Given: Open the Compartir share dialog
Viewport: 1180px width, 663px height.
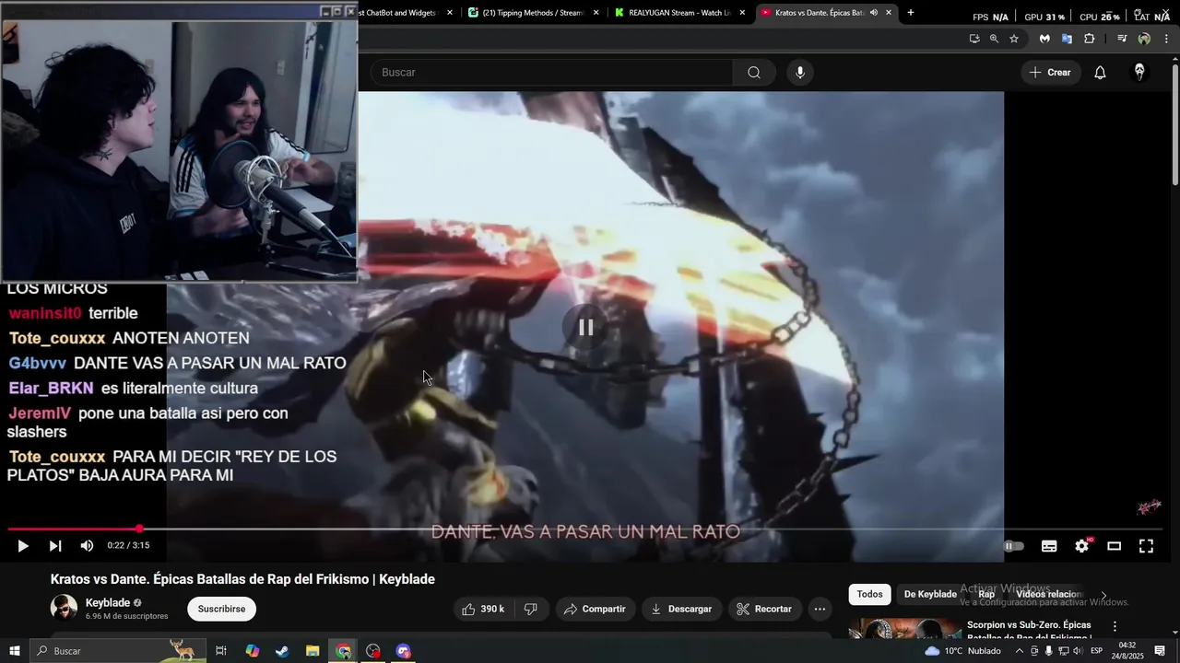Looking at the screenshot, I should click(595, 609).
